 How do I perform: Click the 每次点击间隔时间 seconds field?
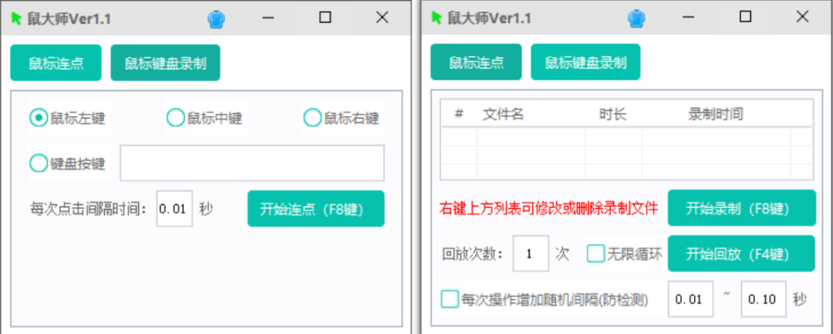[x=174, y=209]
